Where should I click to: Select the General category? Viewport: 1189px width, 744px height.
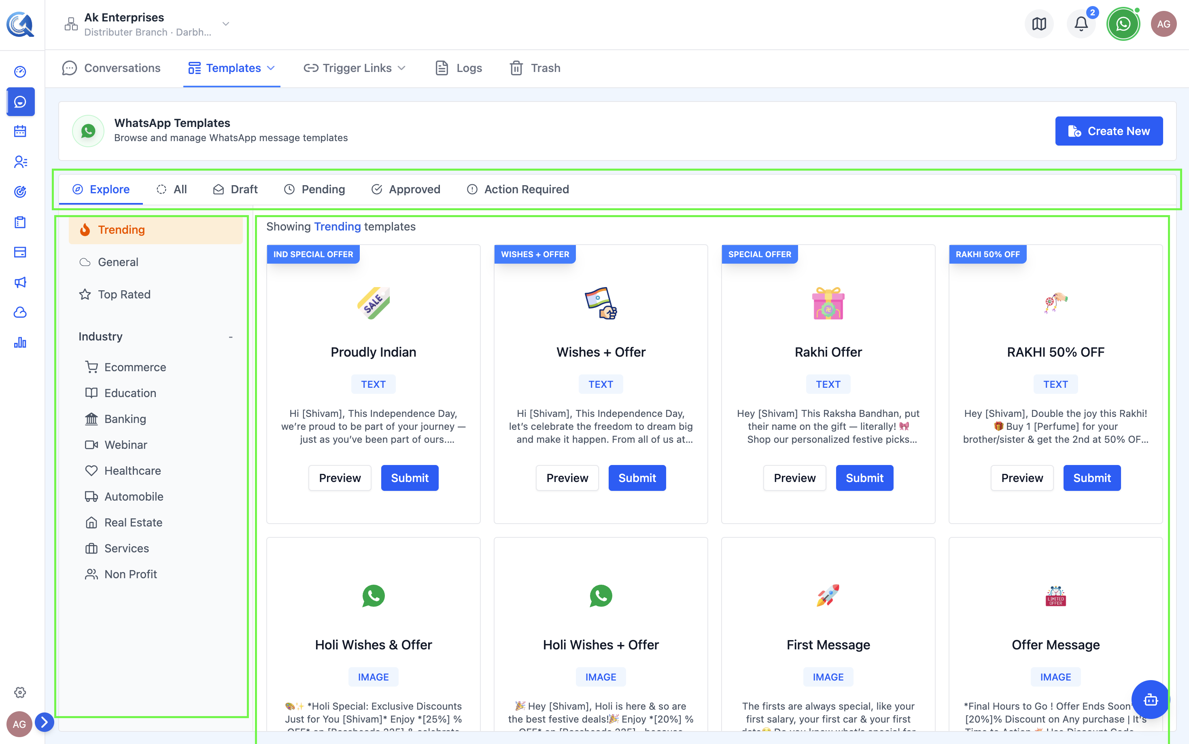pos(155,262)
